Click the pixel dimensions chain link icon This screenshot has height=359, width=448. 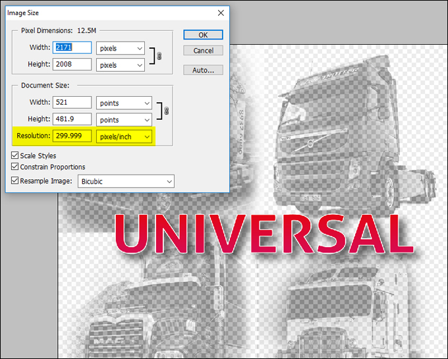(159, 56)
